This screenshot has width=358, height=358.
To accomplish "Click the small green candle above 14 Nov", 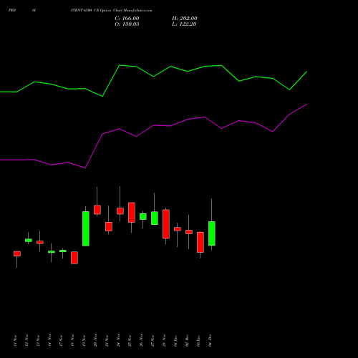I will (x=52, y=252).
